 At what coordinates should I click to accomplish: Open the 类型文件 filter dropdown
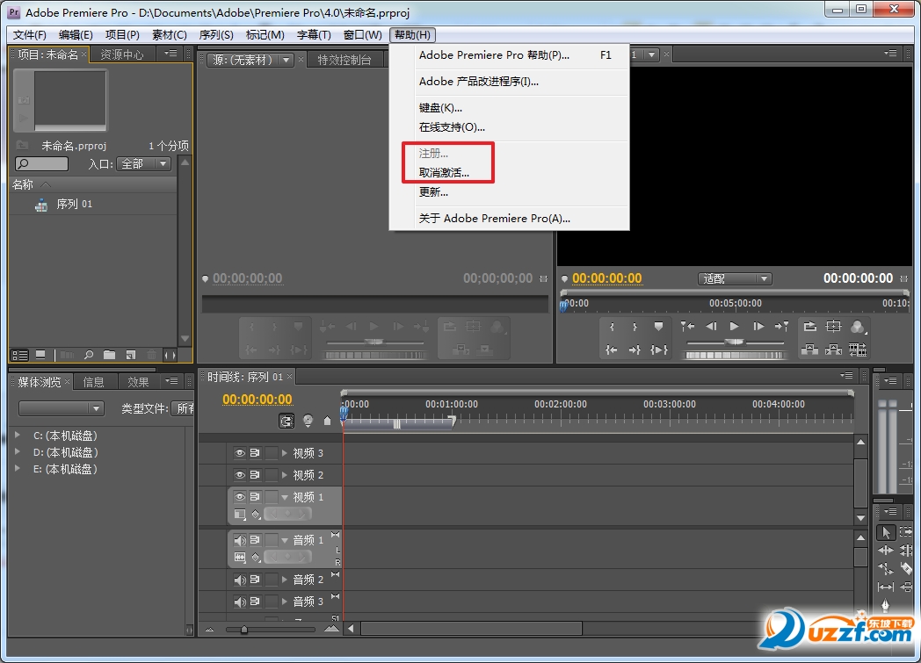point(182,408)
